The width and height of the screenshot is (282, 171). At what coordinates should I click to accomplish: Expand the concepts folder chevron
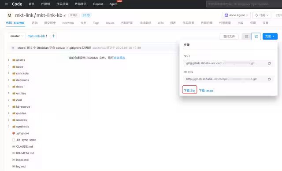tap(9, 73)
